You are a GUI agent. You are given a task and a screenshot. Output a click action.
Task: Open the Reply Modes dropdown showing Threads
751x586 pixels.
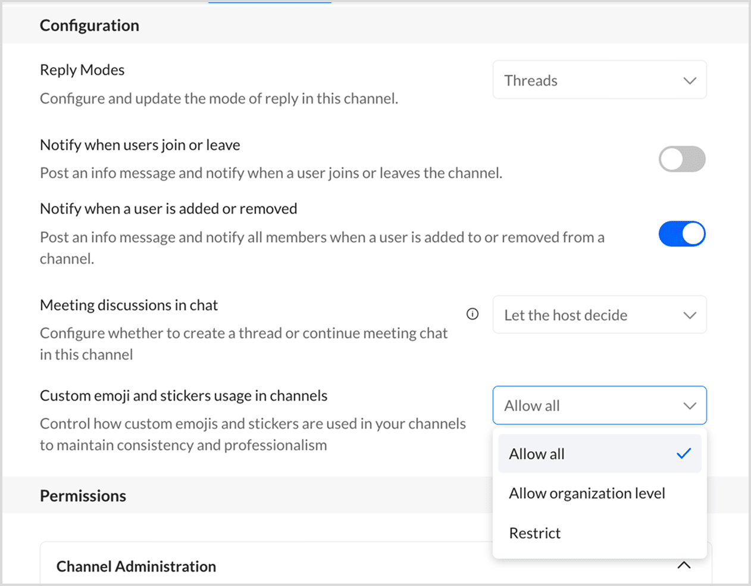pos(599,80)
